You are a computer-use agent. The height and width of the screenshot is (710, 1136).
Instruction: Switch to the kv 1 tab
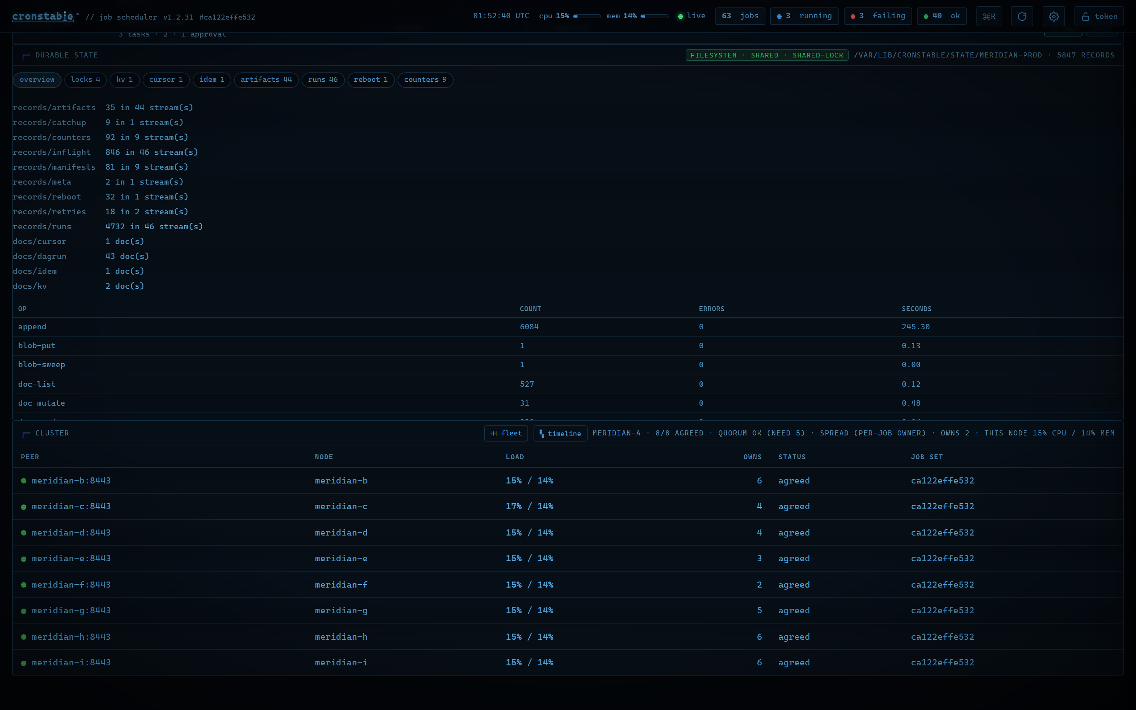click(x=124, y=80)
